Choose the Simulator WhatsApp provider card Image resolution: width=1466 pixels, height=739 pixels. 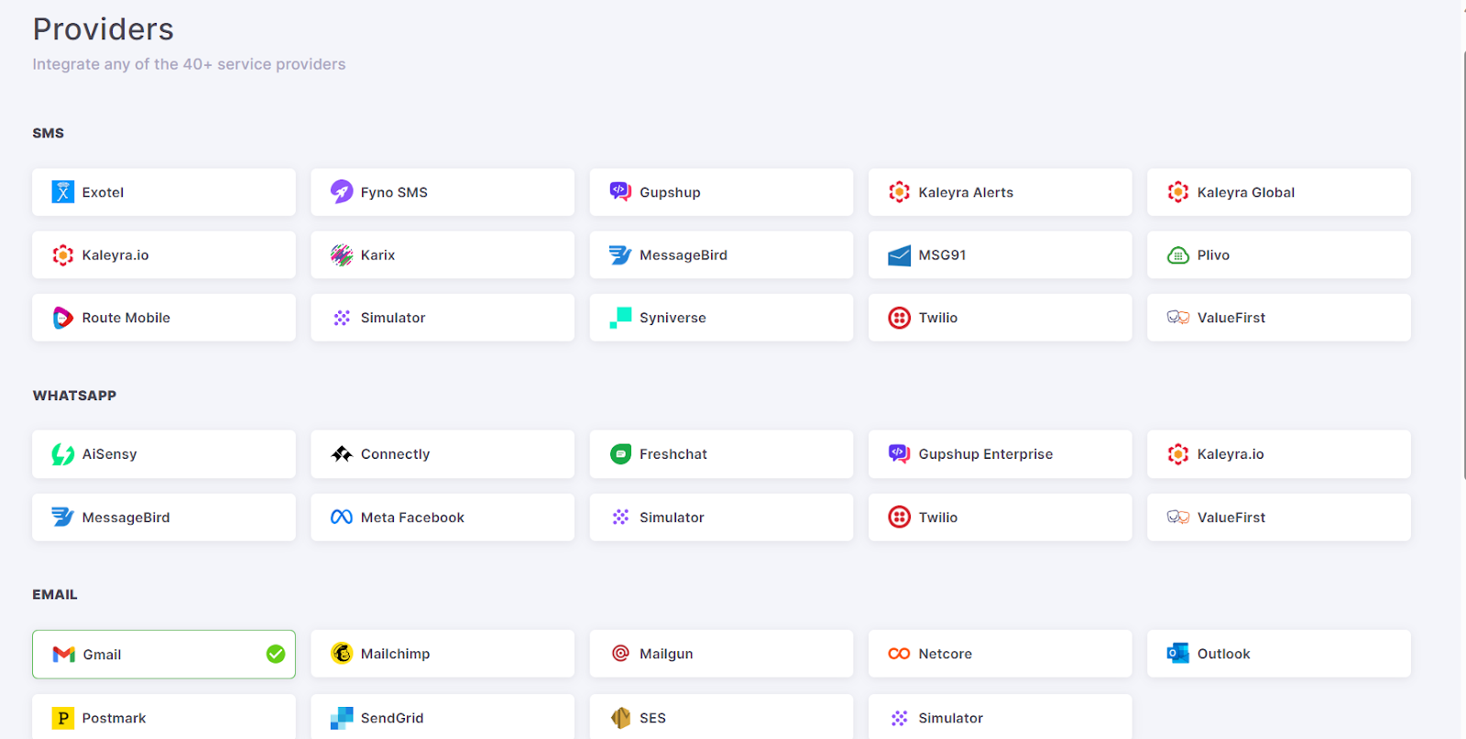point(721,517)
